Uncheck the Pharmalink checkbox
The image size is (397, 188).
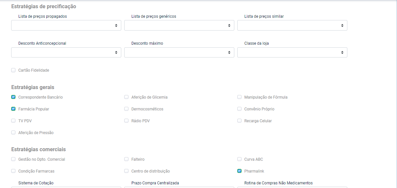click(240, 171)
